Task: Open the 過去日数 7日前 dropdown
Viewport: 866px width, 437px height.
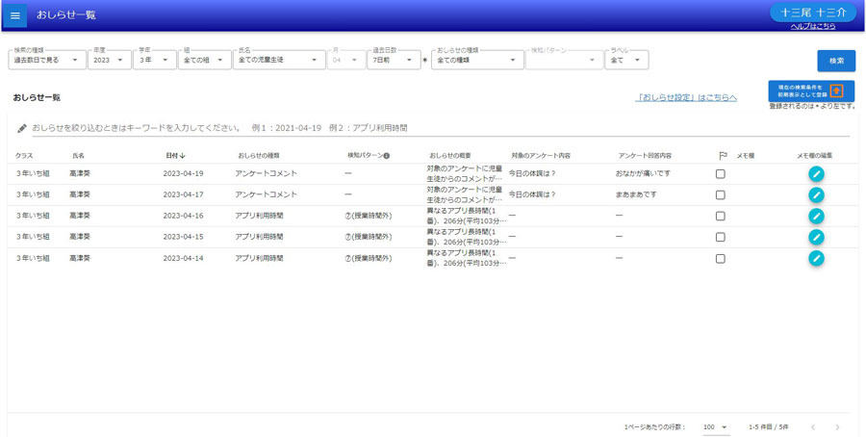Action: (394, 60)
